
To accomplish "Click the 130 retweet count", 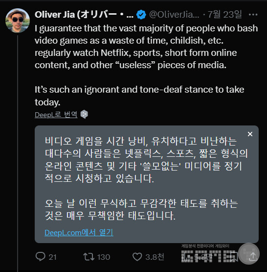I will 104,257.
